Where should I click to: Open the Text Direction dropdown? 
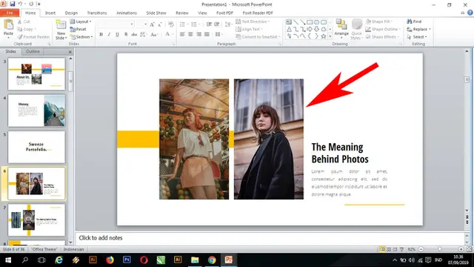(253, 22)
